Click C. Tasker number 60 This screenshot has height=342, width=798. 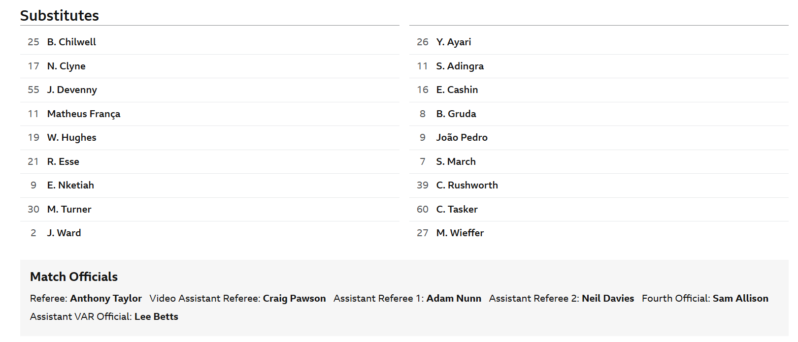pyautogui.click(x=598, y=209)
